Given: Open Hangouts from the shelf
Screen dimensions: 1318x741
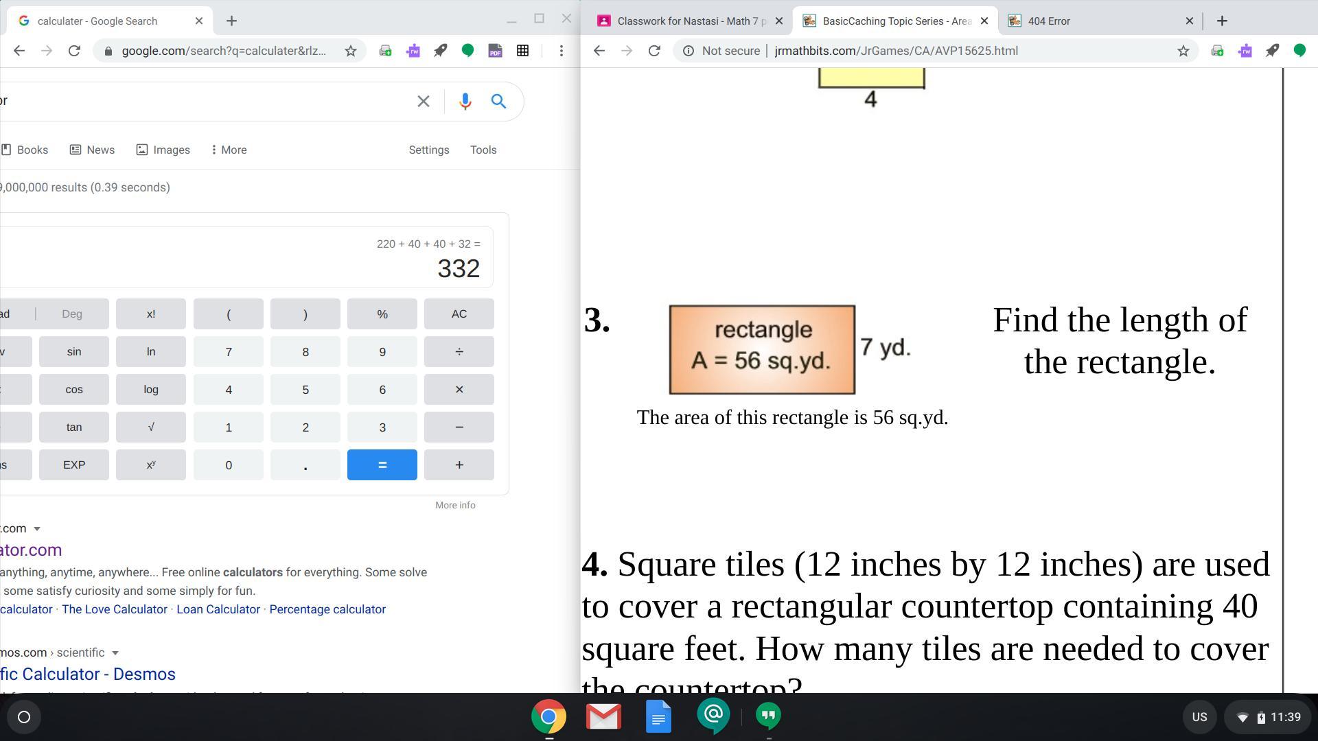Looking at the screenshot, I should click(768, 716).
